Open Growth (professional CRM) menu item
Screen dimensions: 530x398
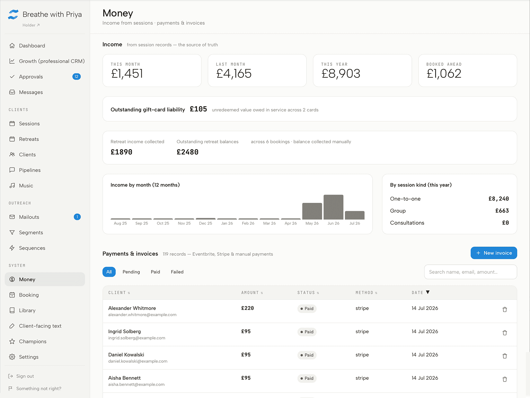45,61
